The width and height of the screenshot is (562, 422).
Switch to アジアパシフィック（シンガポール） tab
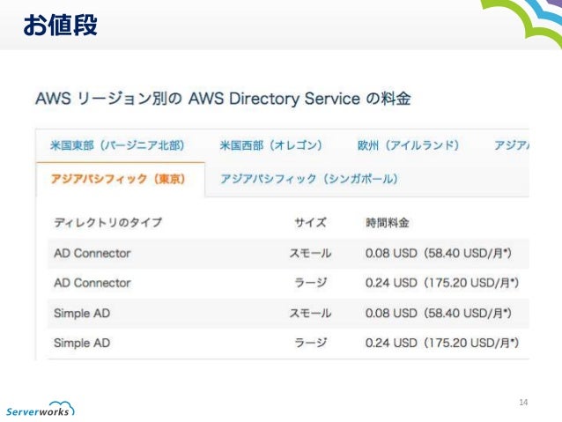pos(309,179)
